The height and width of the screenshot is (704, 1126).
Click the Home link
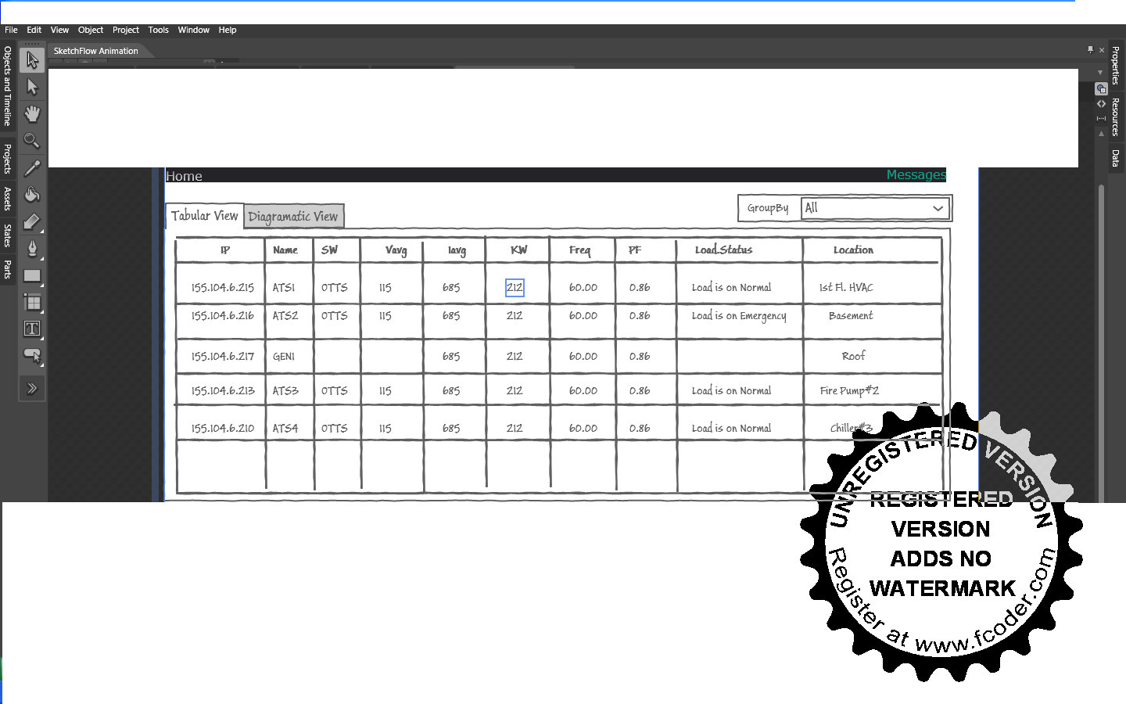click(x=184, y=176)
